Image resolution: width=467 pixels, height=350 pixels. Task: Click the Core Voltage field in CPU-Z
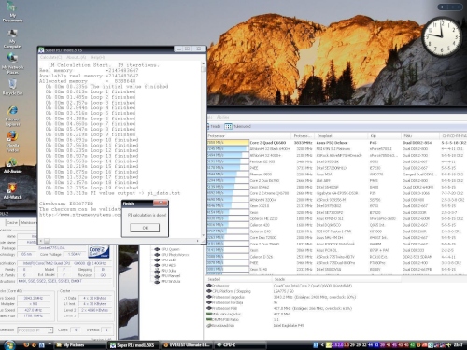[x=76, y=254]
